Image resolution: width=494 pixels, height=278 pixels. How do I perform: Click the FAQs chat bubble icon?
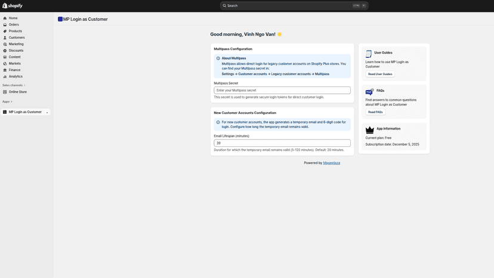pyautogui.click(x=369, y=92)
